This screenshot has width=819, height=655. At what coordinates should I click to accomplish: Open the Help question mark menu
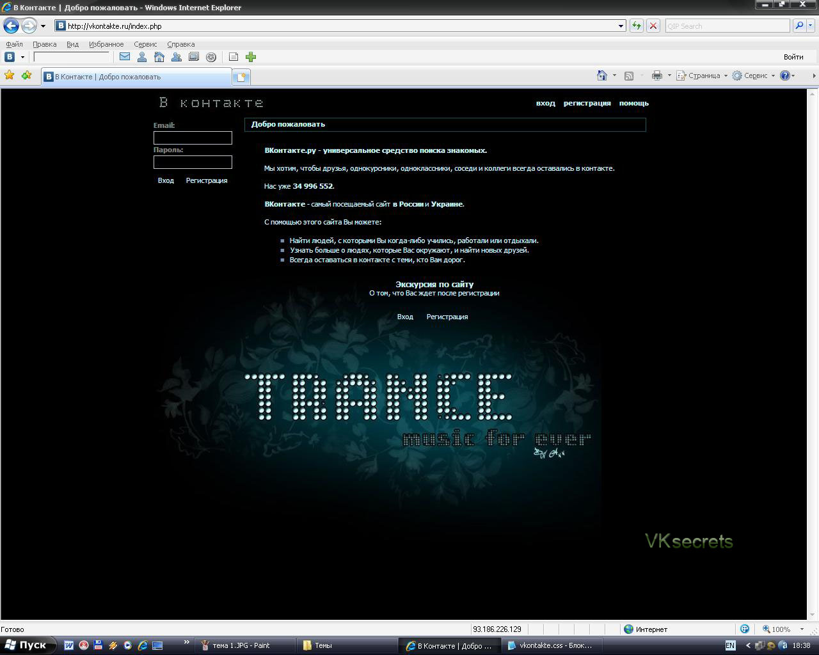click(788, 75)
